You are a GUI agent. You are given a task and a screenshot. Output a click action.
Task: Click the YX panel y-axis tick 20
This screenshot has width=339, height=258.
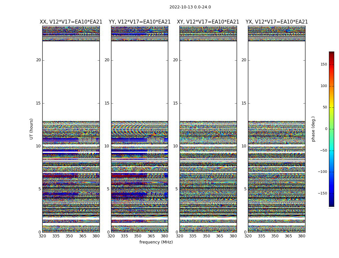click(244, 60)
